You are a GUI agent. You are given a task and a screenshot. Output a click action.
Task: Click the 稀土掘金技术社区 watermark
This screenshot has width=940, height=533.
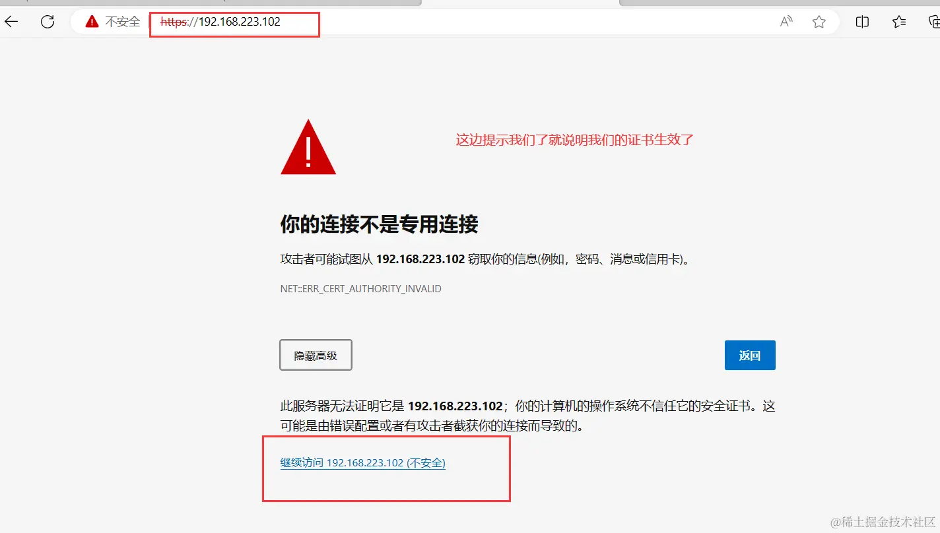(883, 521)
